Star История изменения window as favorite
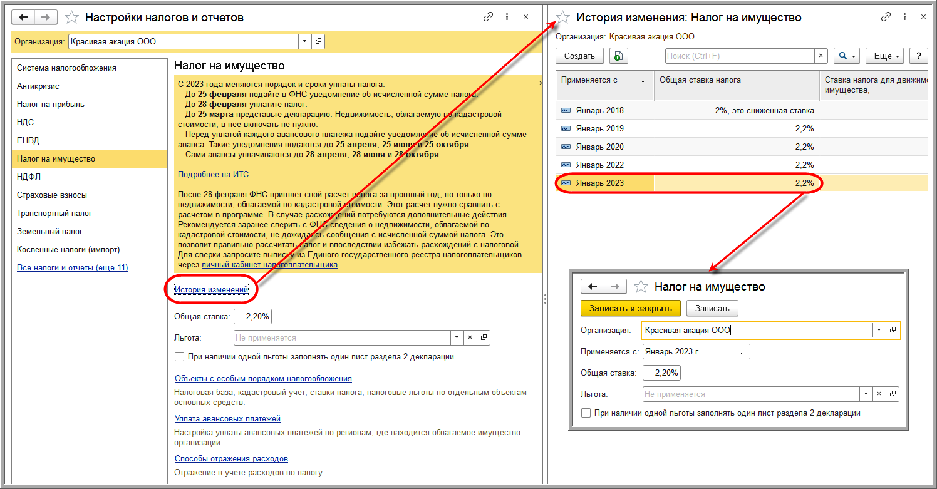The width and height of the screenshot is (937, 489). point(563,17)
